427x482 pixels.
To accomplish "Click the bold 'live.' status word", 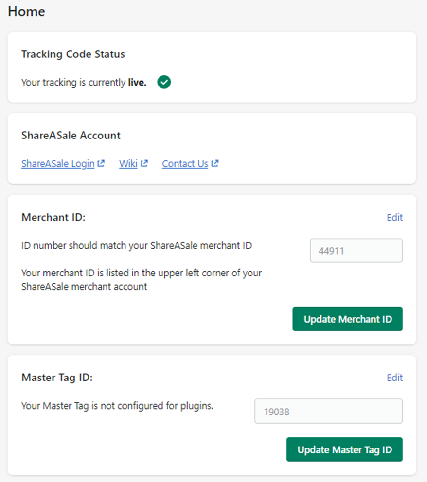I will click(137, 83).
